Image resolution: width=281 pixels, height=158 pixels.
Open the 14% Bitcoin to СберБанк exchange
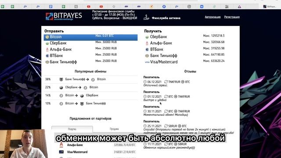pos(90,96)
